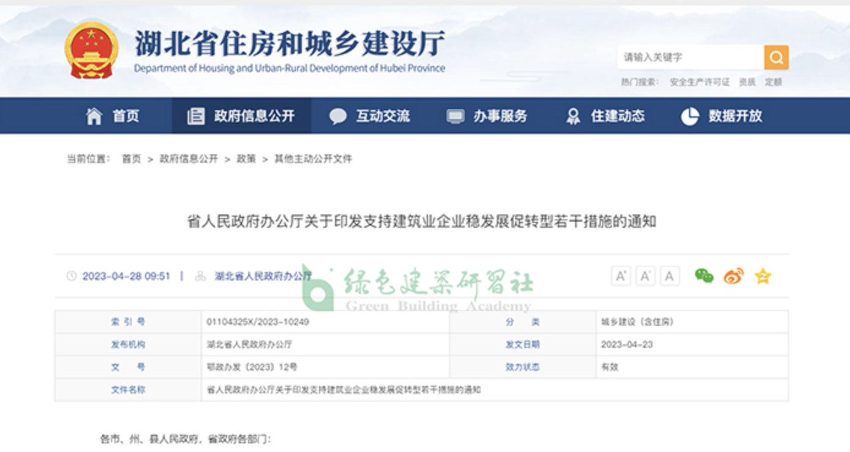Increase font size with A+ button

(x=621, y=276)
